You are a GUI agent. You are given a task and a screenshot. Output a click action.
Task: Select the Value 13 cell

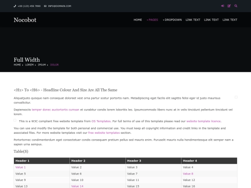[42, 186]
